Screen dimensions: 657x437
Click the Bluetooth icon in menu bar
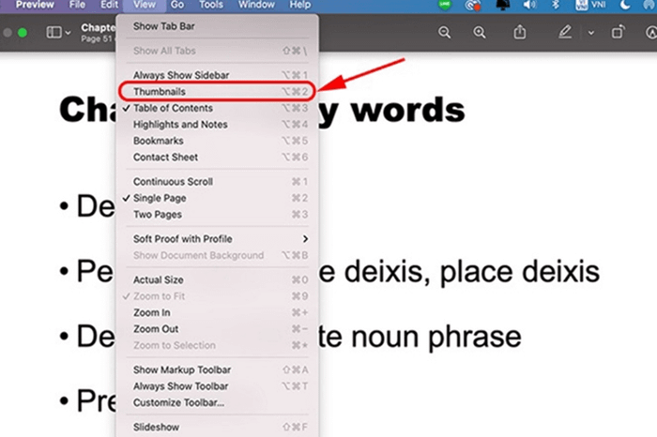[556, 5]
